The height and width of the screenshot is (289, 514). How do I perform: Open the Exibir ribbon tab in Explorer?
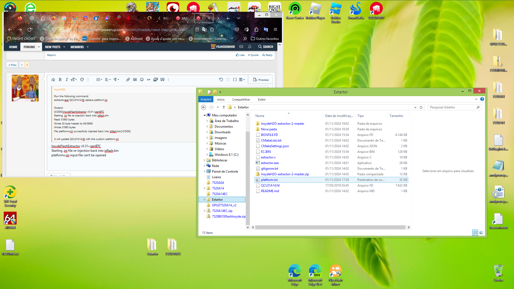(x=262, y=100)
